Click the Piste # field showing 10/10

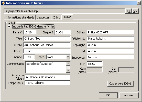(30, 32)
